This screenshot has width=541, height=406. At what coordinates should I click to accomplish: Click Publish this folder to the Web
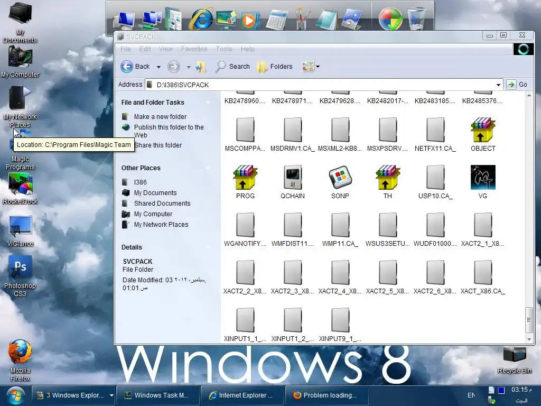coord(169,131)
